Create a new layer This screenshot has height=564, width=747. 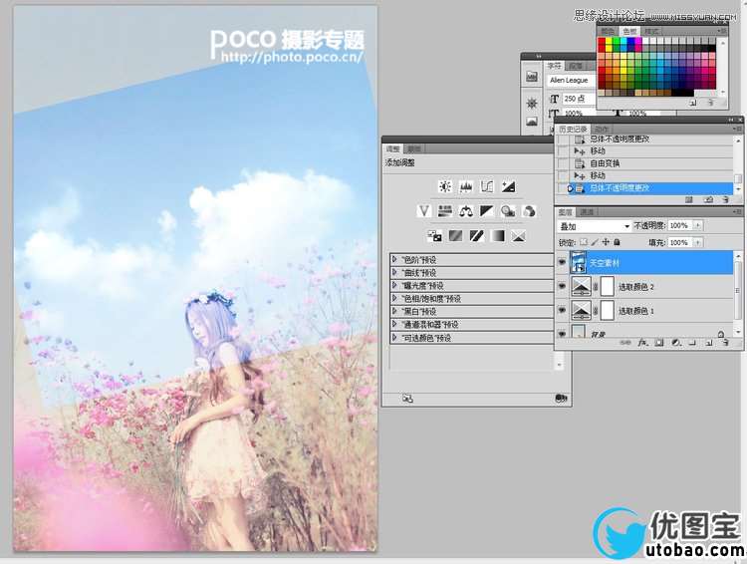tap(709, 343)
